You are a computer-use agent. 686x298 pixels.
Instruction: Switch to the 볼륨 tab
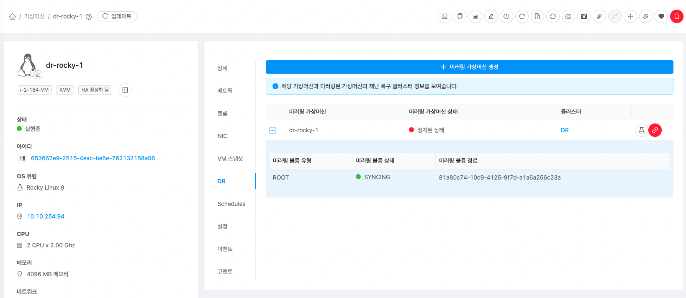pos(222,113)
